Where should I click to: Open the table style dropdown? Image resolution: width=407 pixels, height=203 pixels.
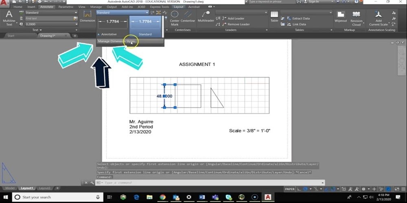click(x=306, y=13)
